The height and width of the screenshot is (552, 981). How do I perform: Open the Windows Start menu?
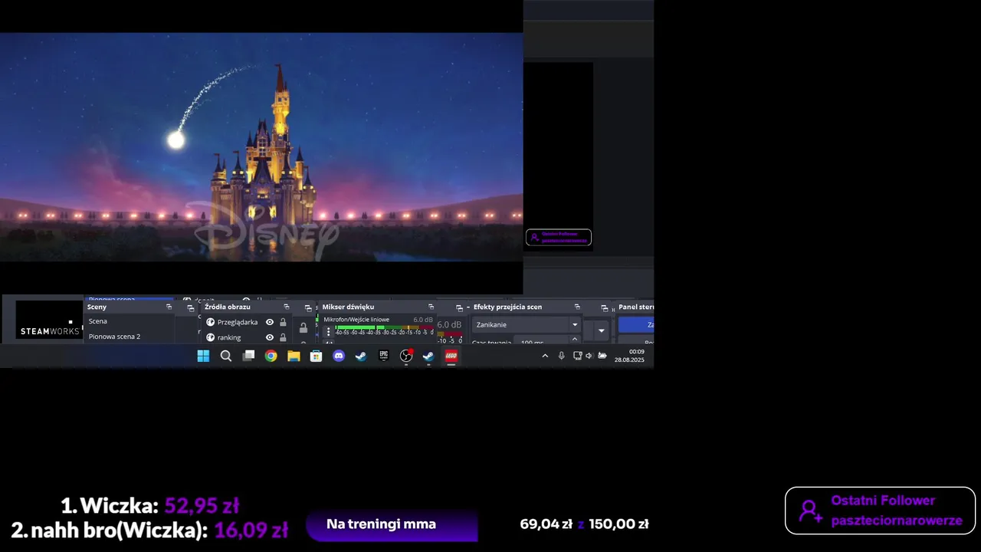[203, 356]
